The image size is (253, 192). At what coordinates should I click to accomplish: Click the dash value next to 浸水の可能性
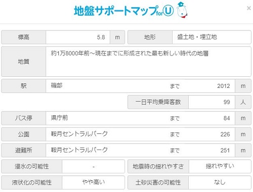(x=94, y=167)
